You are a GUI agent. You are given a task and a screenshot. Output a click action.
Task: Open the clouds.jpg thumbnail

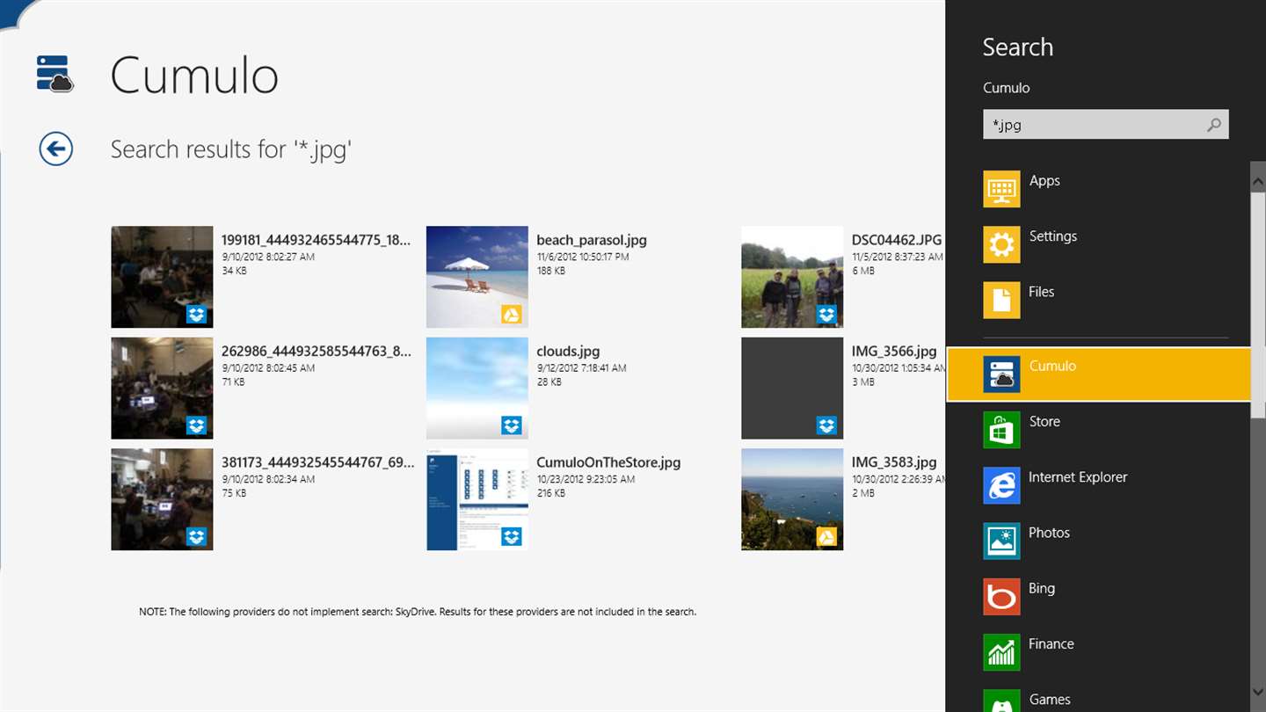477,388
